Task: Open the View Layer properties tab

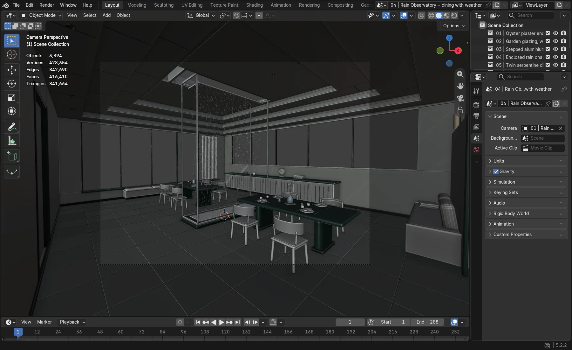Action: tap(476, 127)
